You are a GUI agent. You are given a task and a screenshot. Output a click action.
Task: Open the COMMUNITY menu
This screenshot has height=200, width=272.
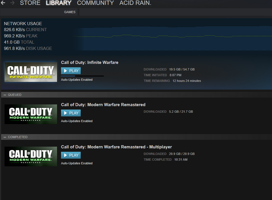95,3
